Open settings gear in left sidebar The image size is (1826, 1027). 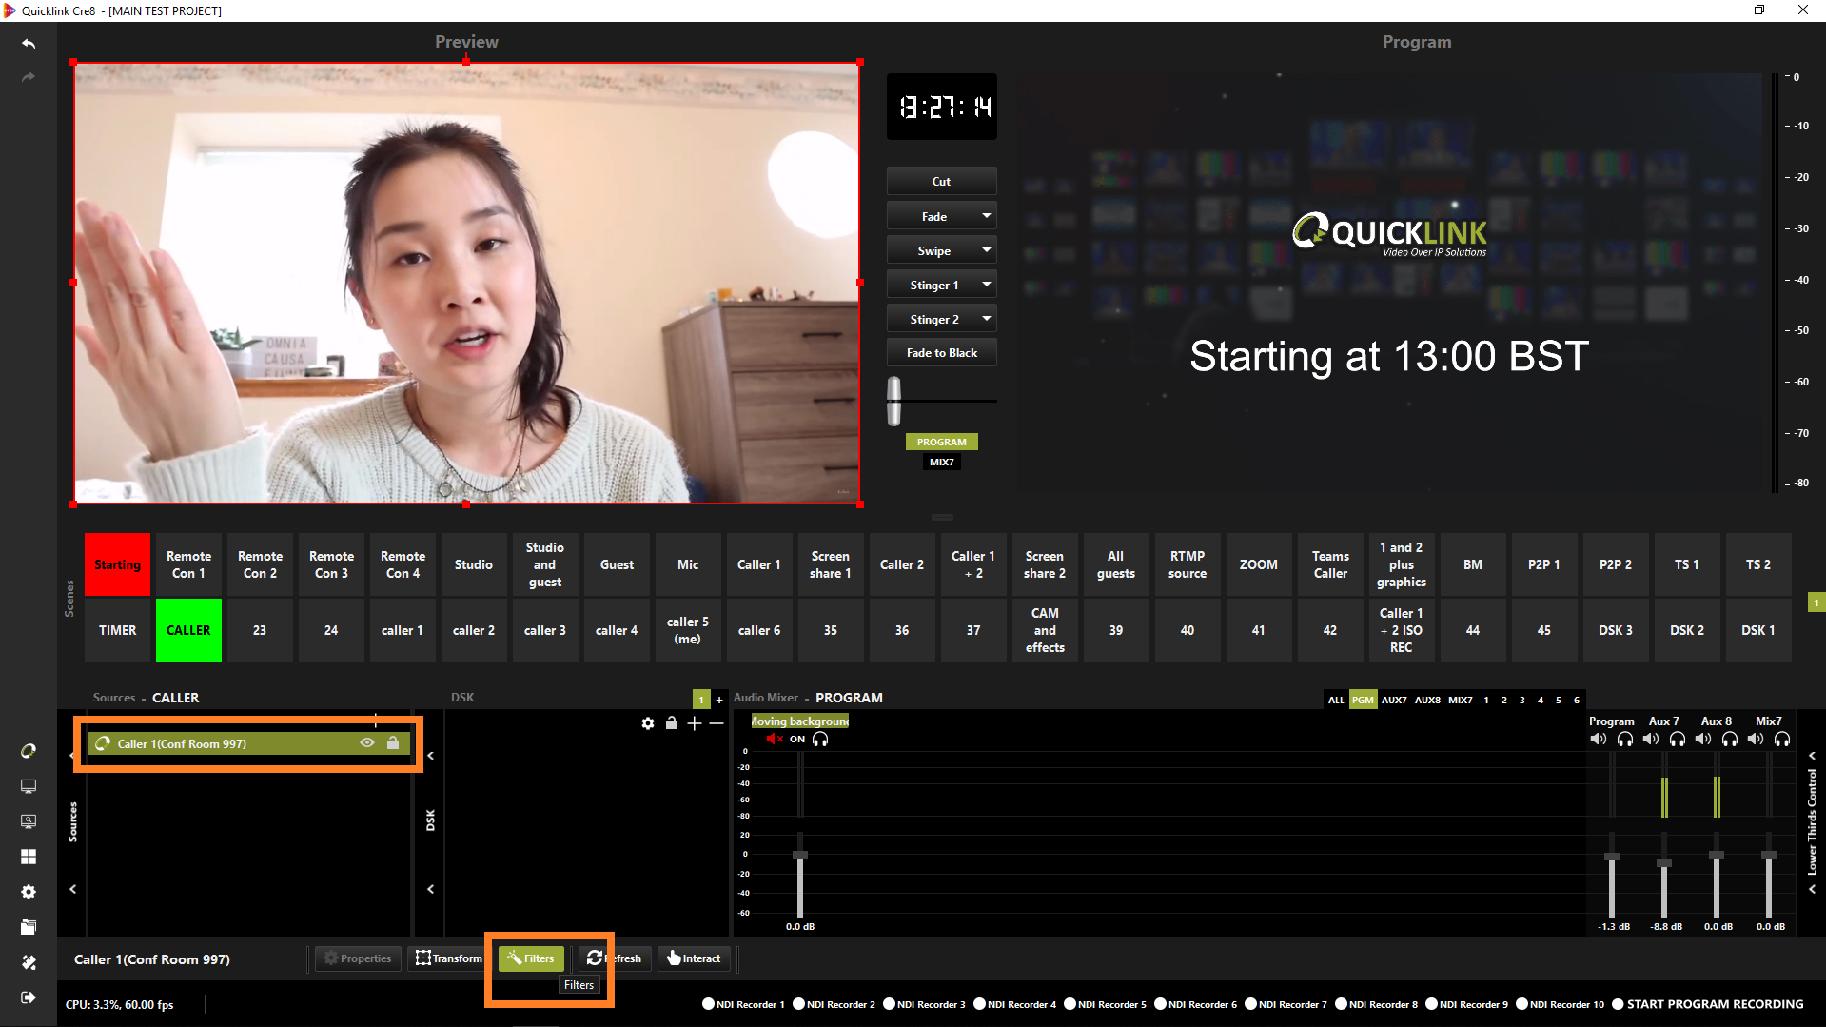point(29,892)
